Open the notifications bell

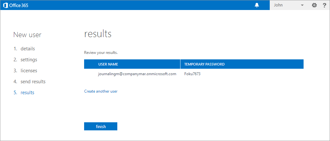[257, 5]
